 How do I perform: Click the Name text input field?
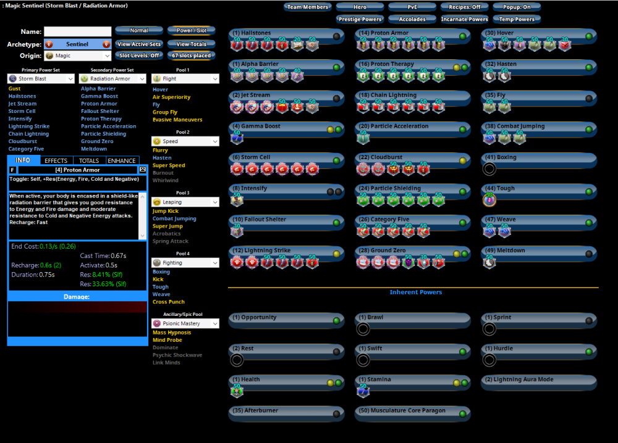click(x=77, y=31)
